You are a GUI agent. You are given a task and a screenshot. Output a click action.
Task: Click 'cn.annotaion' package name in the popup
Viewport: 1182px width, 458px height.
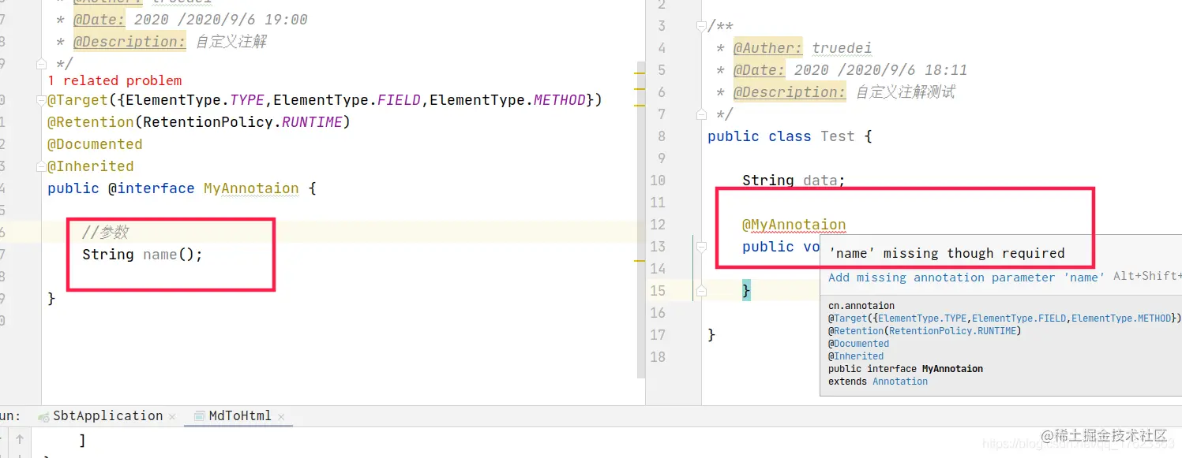pyautogui.click(x=861, y=306)
